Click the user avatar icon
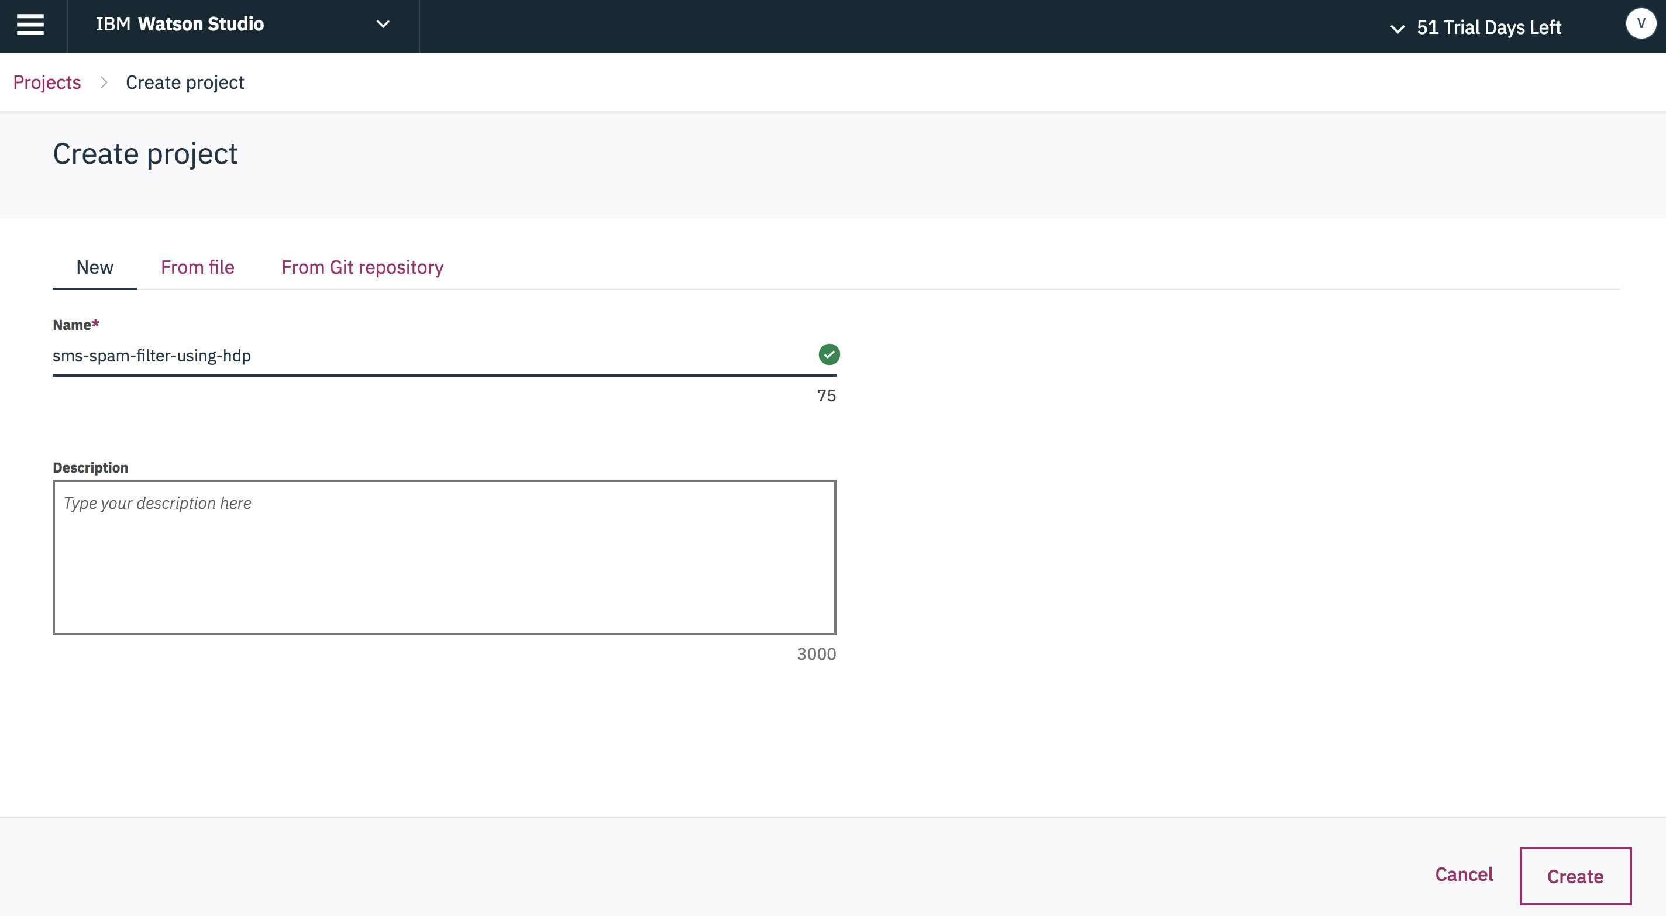The image size is (1666, 916). coord(1640,24)
